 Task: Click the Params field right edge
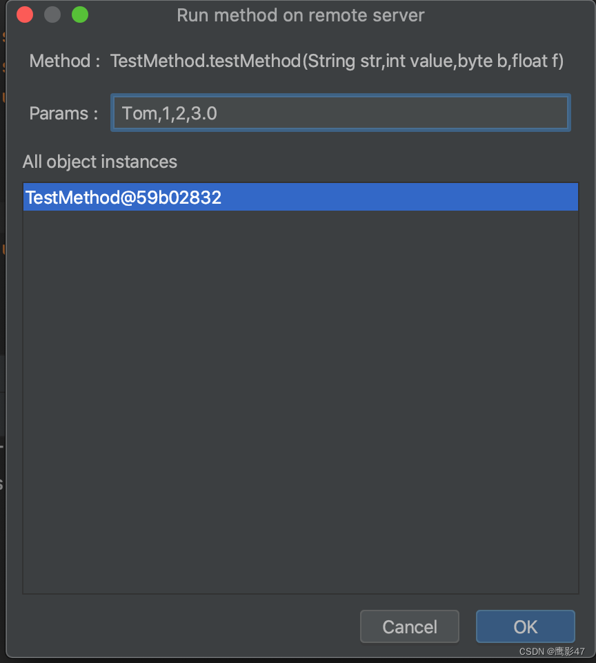[568, 113]
